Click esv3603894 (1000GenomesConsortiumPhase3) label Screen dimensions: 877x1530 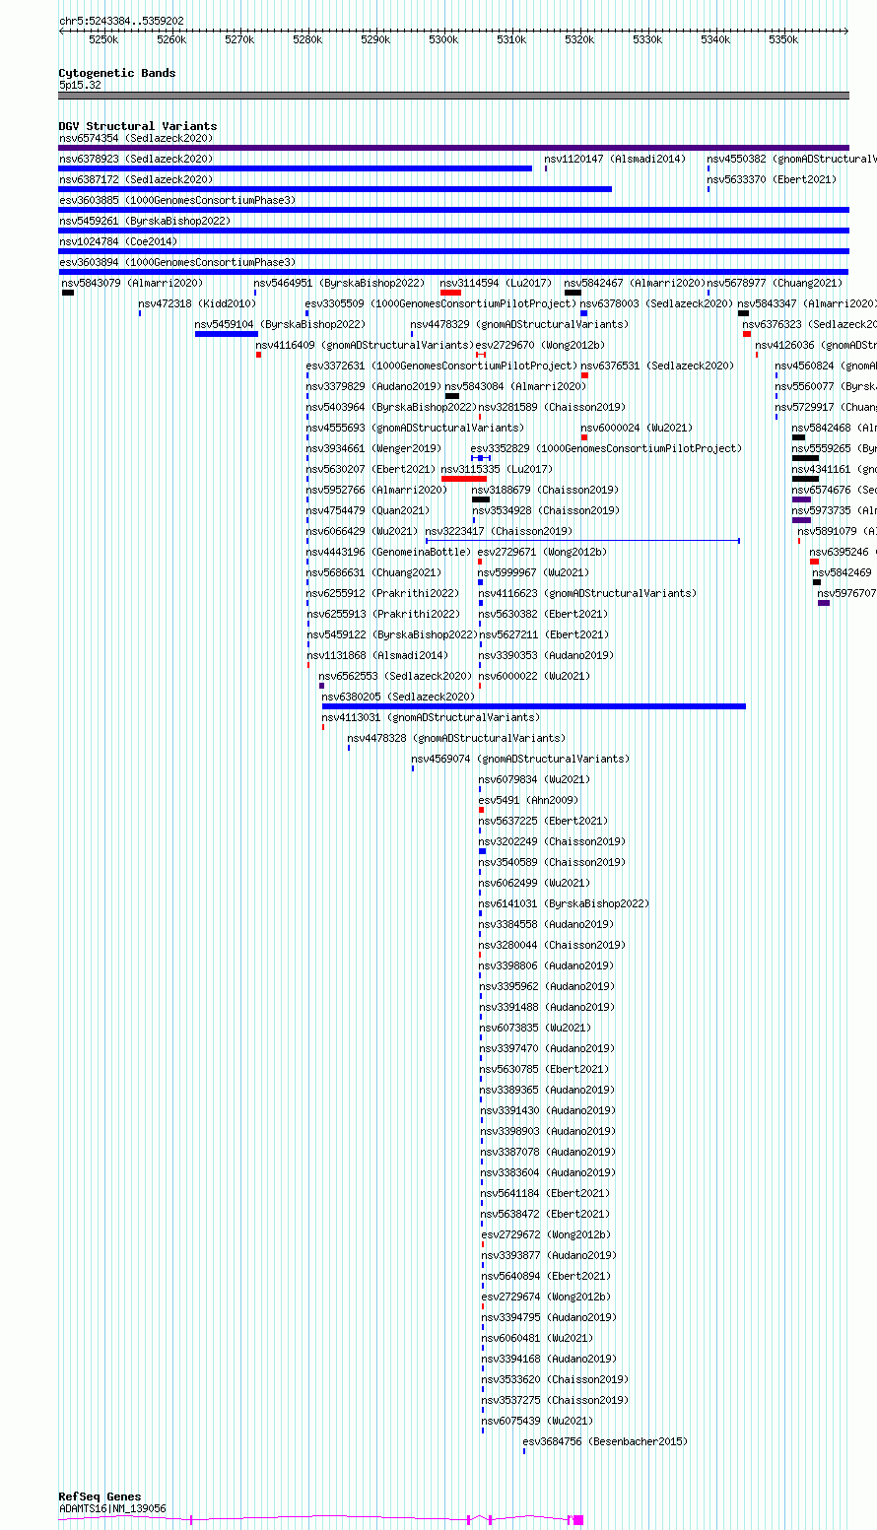pyautogui.click(x=177, y=262)
